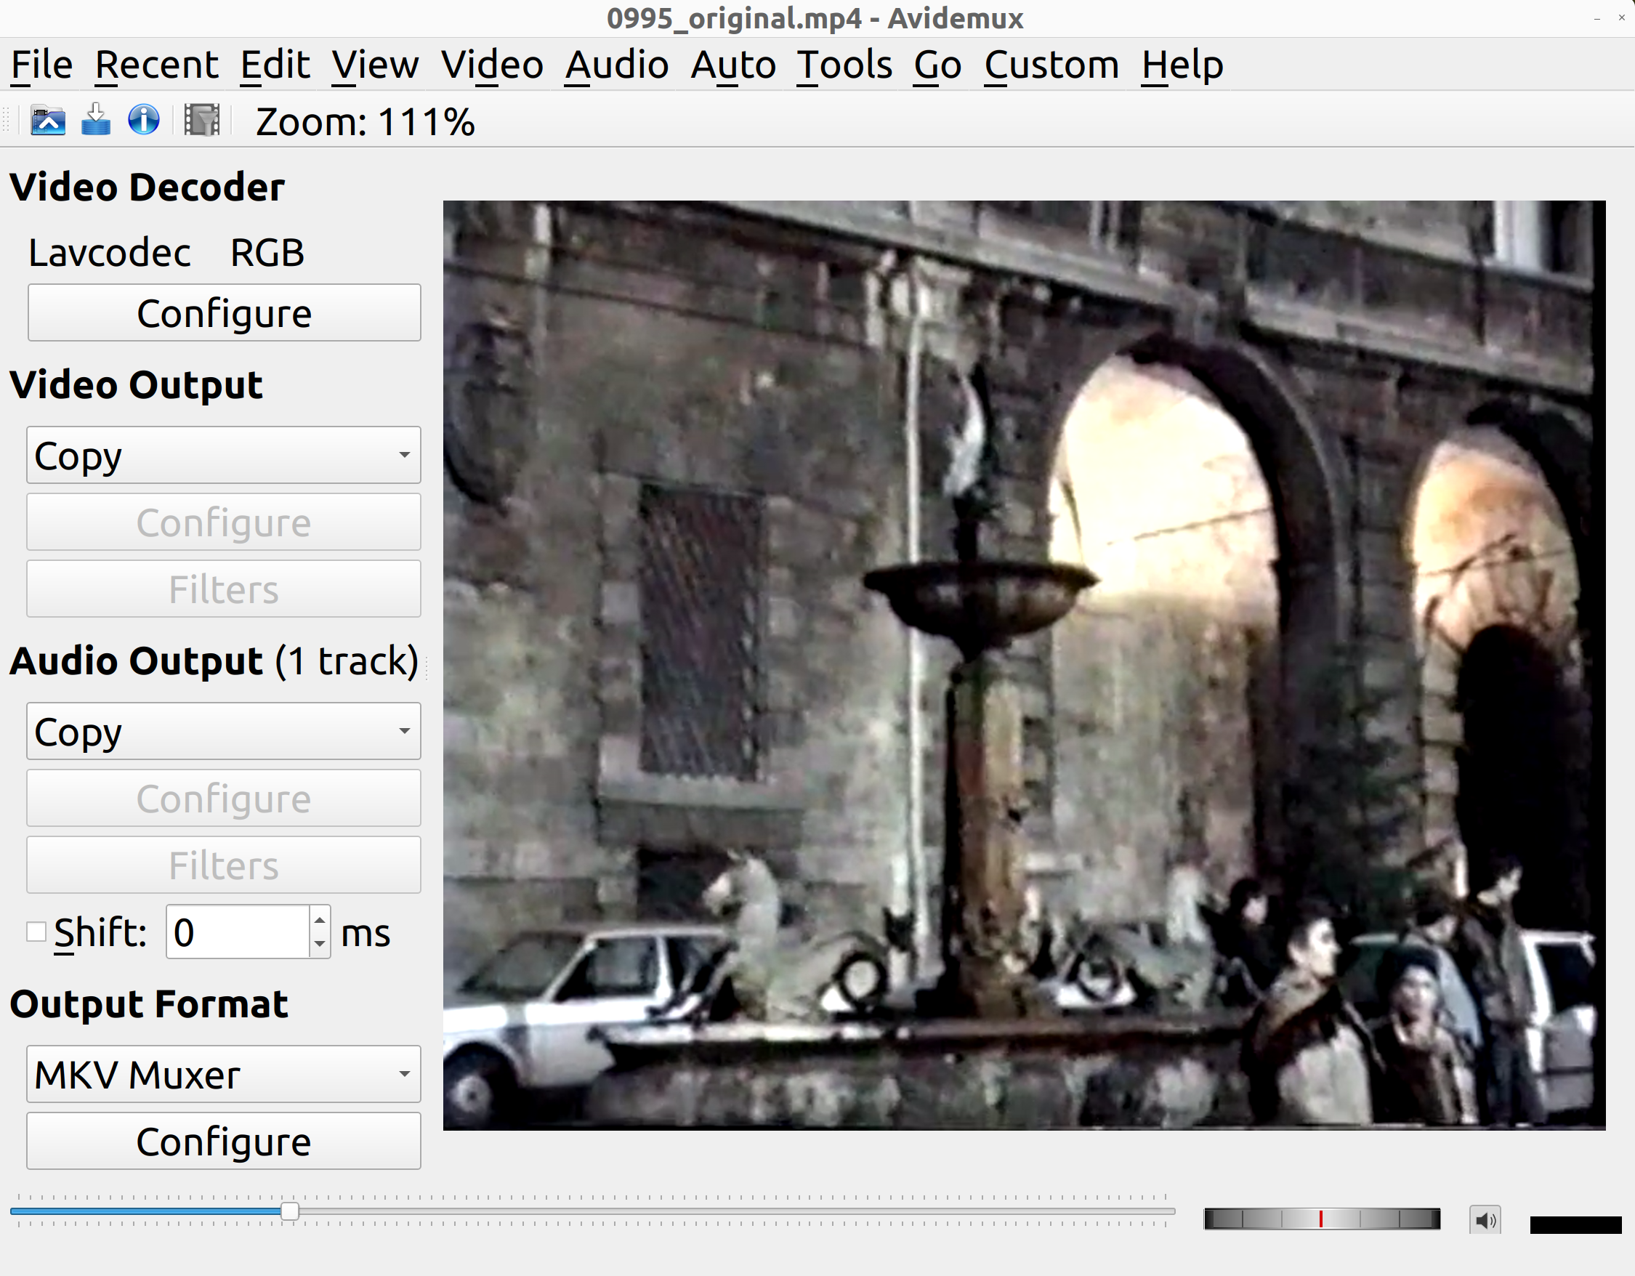
Task: Increase shift value with up arrow
Action: click(x=320, y=919)
